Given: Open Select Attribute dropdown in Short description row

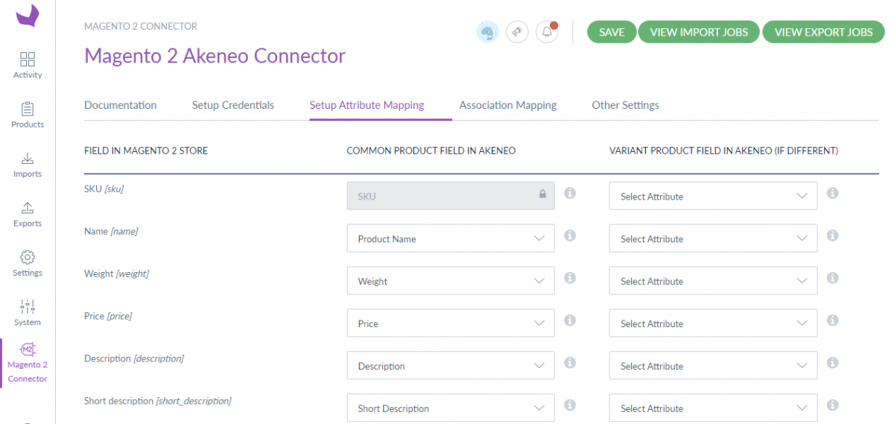Looking at the screenshot, I should (x=713, y=408).
